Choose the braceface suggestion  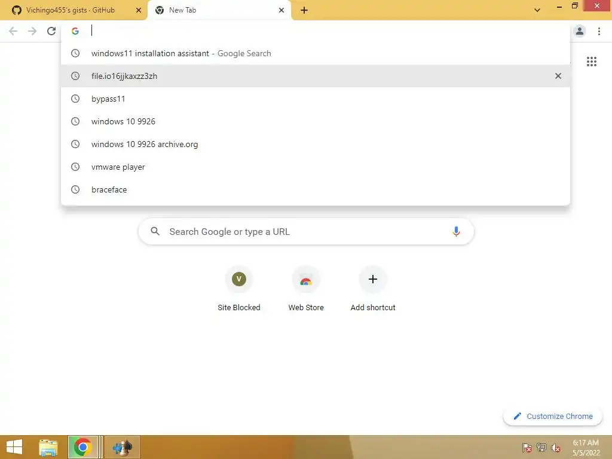(x=316, y=189)
